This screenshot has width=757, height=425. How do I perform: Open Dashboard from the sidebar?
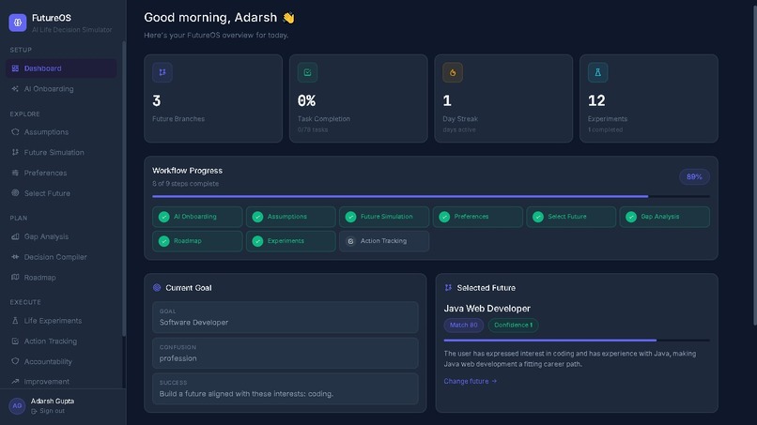click(61, 68)
